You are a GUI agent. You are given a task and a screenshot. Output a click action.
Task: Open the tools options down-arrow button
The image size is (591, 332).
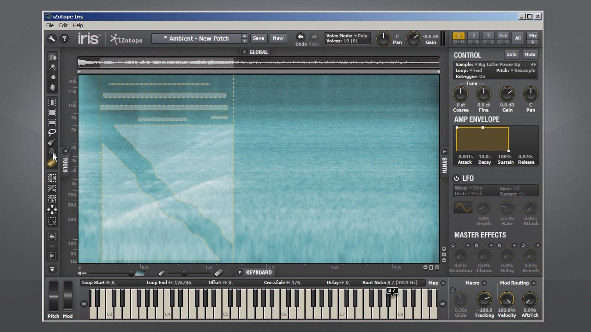tap(52, 269)
